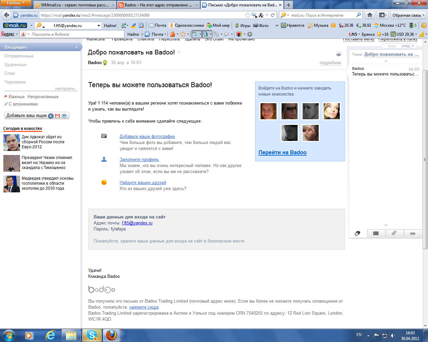Open the Яндекс logo dropdown menu
428x342 pixels.
[x=9, y=34]
